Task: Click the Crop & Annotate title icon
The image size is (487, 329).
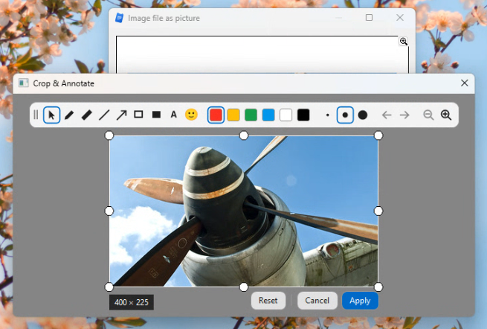Action: pyautogui.click(x=24, y=83)
